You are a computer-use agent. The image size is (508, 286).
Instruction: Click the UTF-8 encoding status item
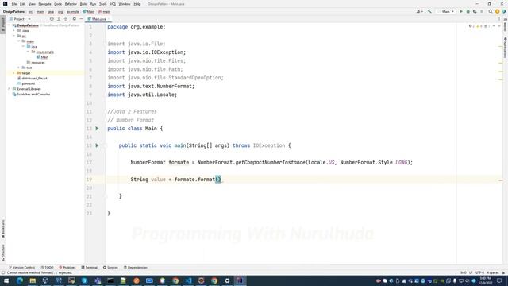tap(479, 272)
